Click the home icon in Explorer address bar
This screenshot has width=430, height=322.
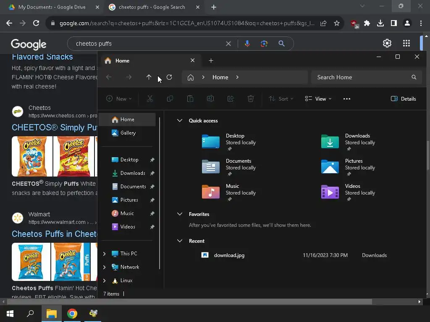[x=191, y=78]
